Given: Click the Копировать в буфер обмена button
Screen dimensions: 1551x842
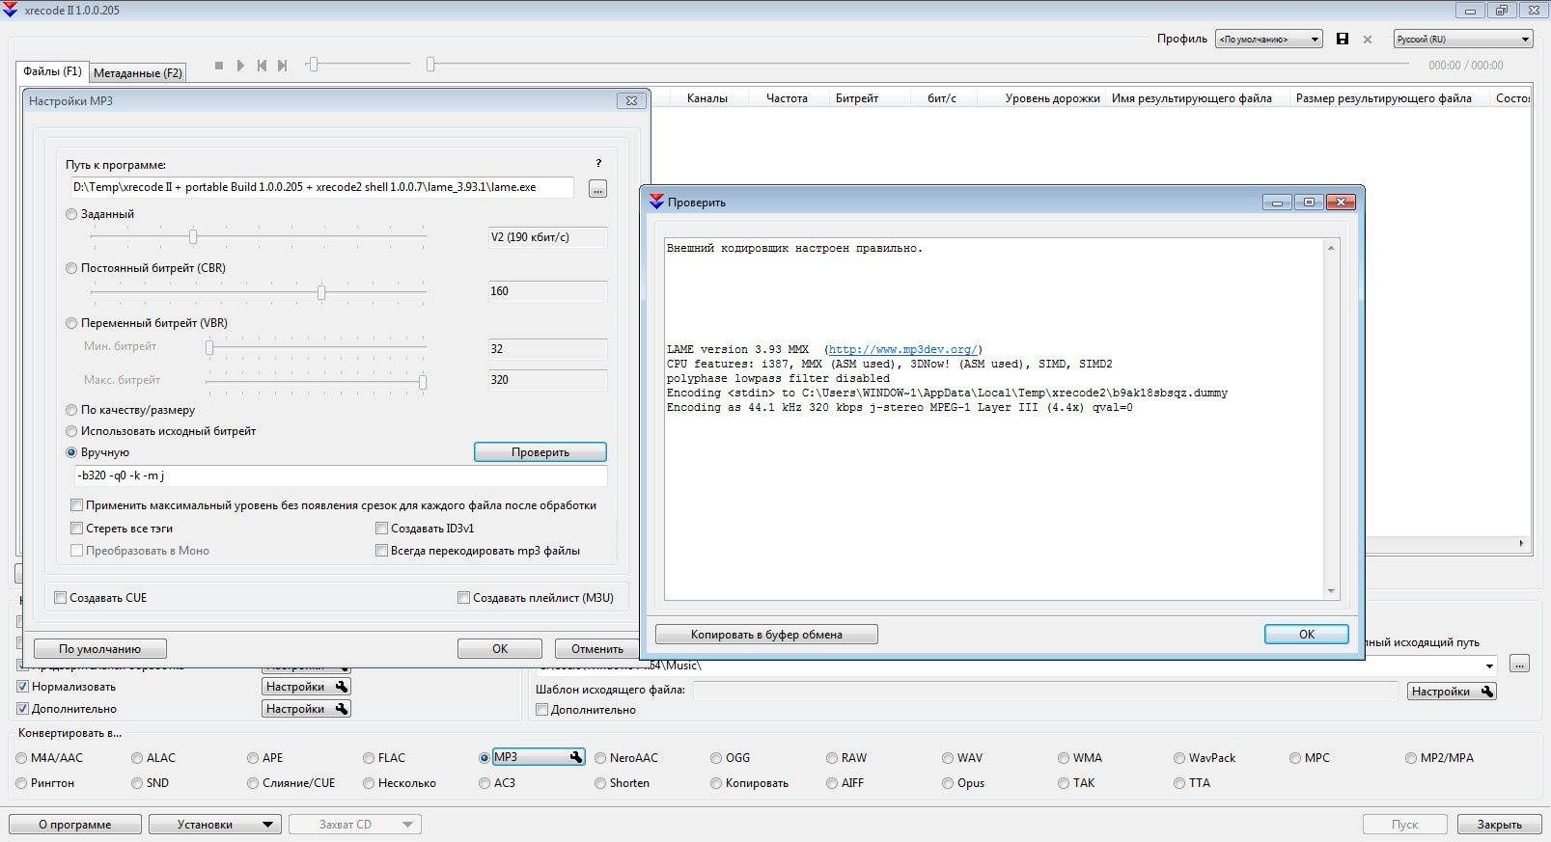Looking at the screenshot, I should click(766, 635).
